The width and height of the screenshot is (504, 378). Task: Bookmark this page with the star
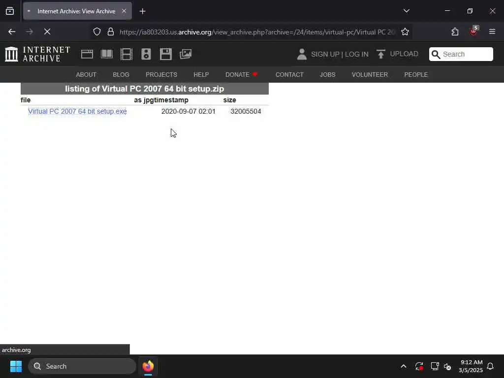[x=405, y=32]
